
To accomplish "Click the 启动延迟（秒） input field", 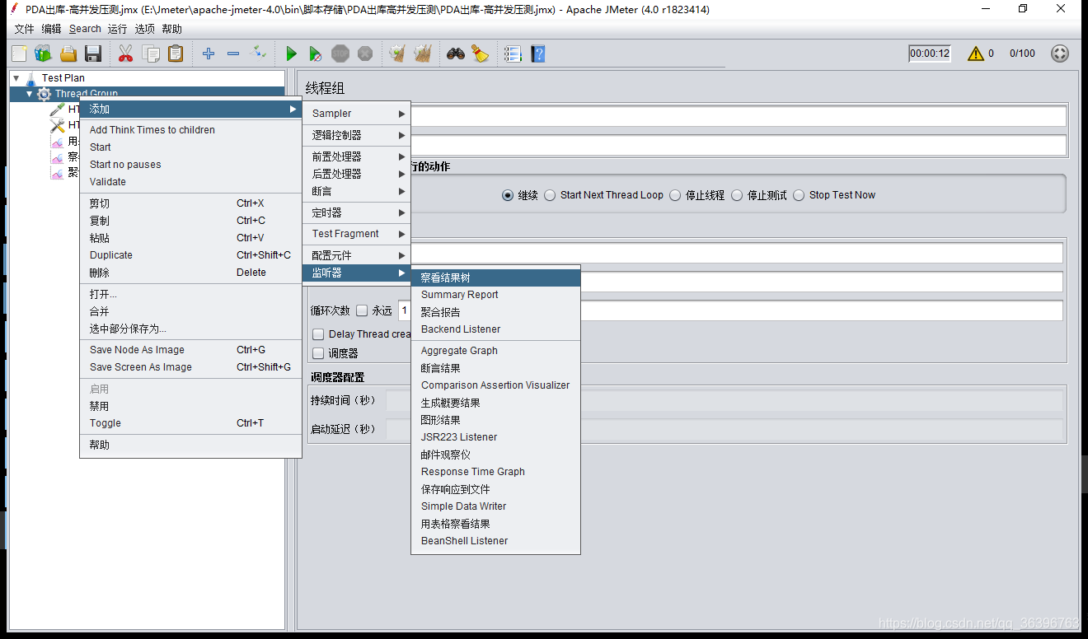I will click(x=725, y=429).
